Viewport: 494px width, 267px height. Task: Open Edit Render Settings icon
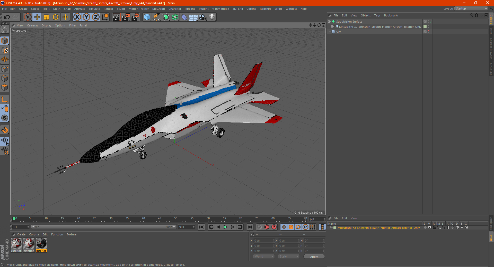pyautogui.click(x=135, y=17)
